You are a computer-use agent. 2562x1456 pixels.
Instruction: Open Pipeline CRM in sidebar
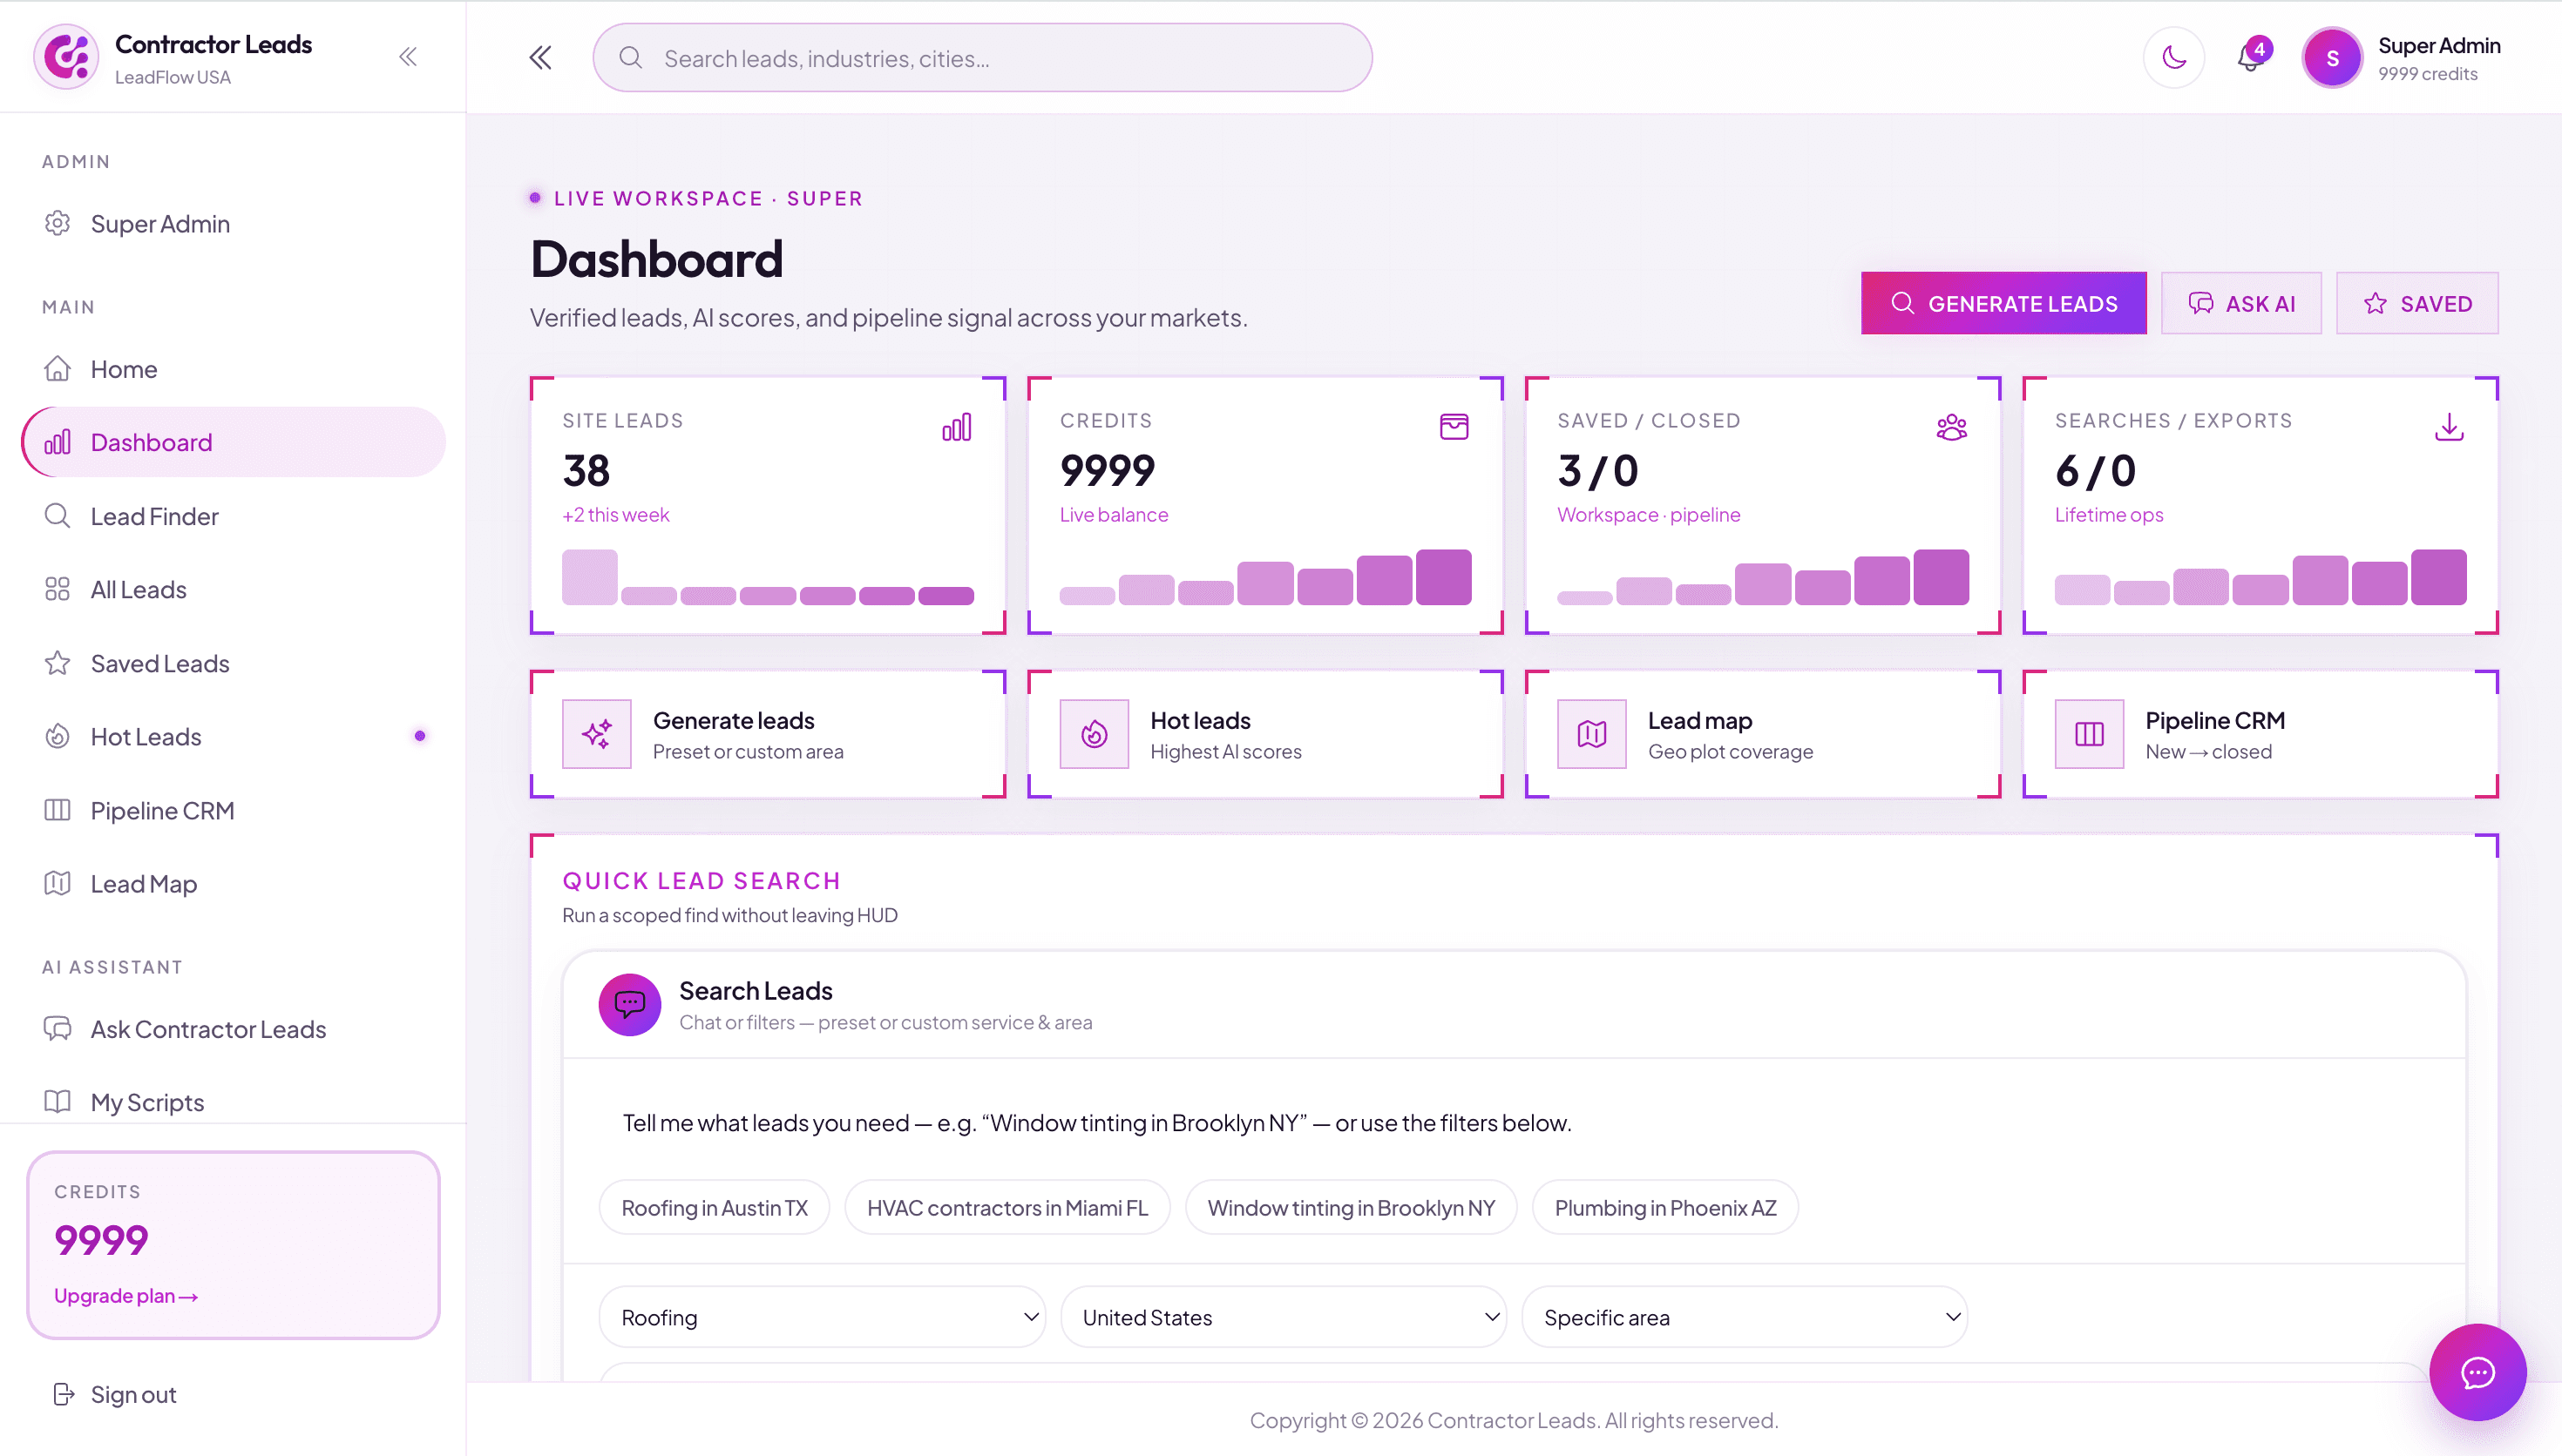pyautogui.click(x=233, y=810)
